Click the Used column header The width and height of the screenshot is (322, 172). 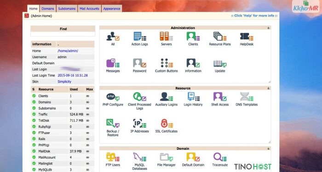(74, 89)
